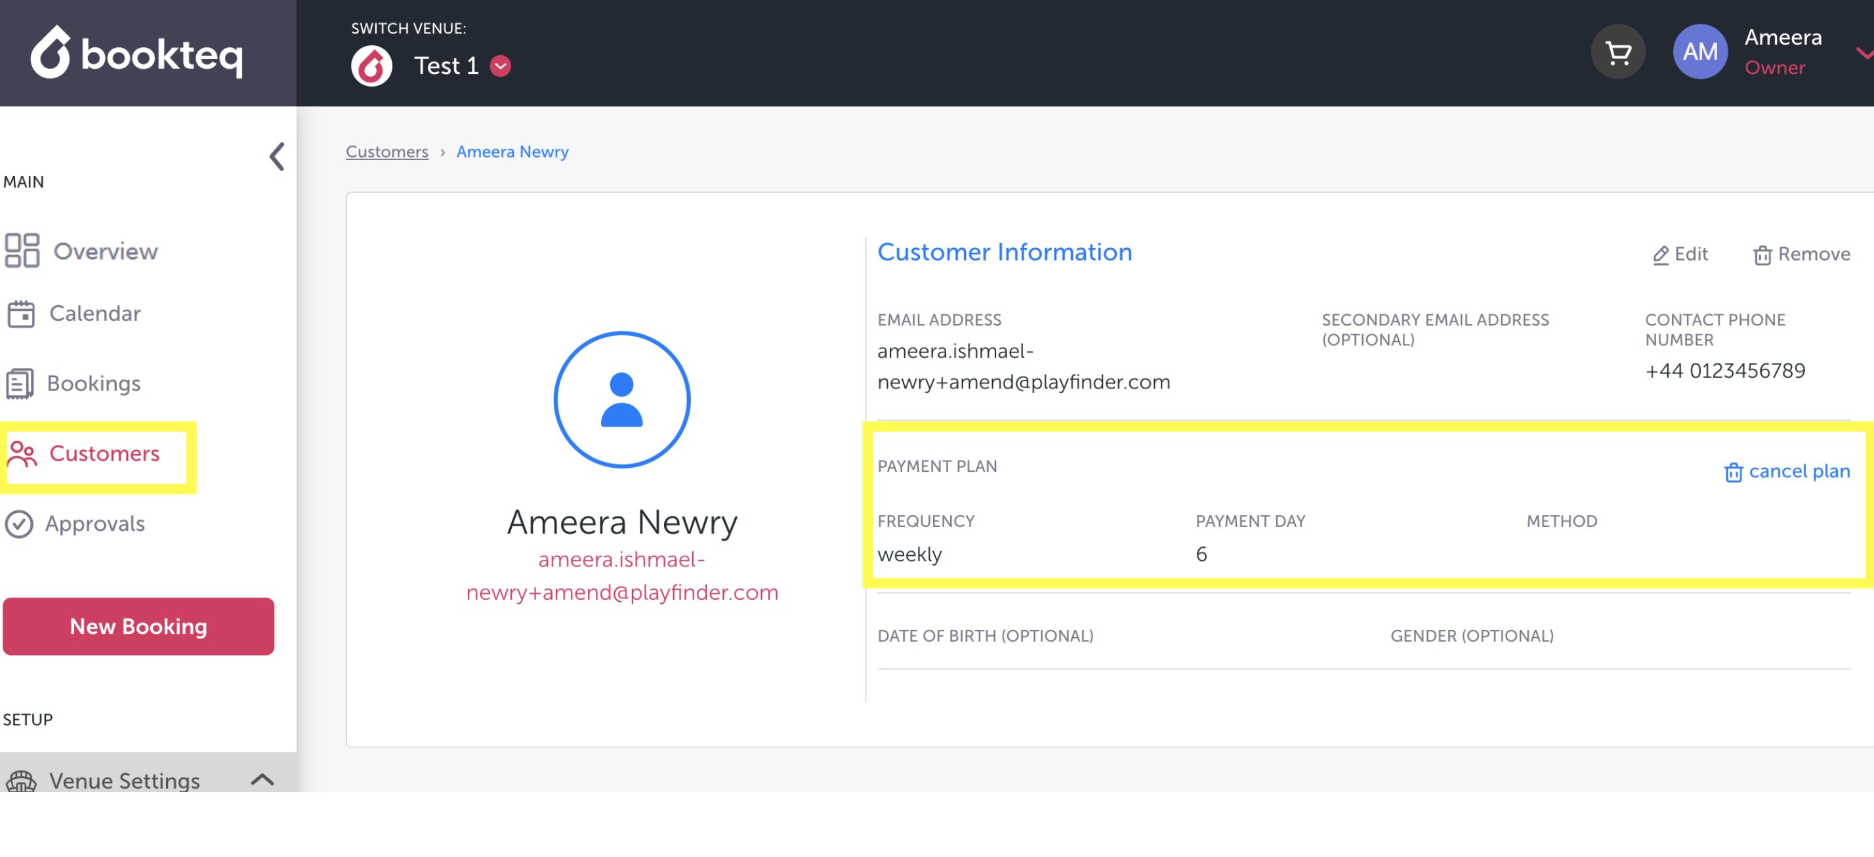Click the shopping cart icon
Viewport: 1874px width, 857px height.
click(x=1617, y=52)
